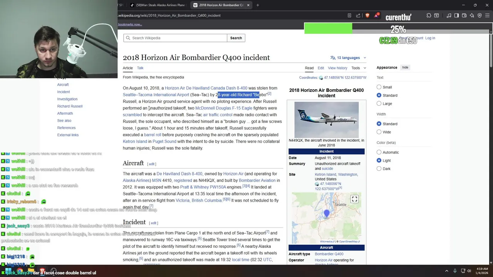Image resolution: width=493 pixels, height=277 pixels.
Task: Open network status tray icon
Action: point(462,271)
